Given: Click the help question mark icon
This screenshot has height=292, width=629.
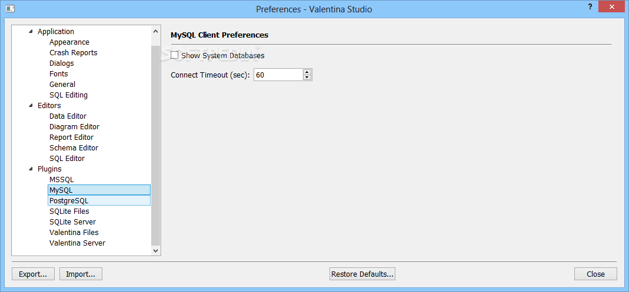Looking at the screenshot, I should (x=590, y=6).
